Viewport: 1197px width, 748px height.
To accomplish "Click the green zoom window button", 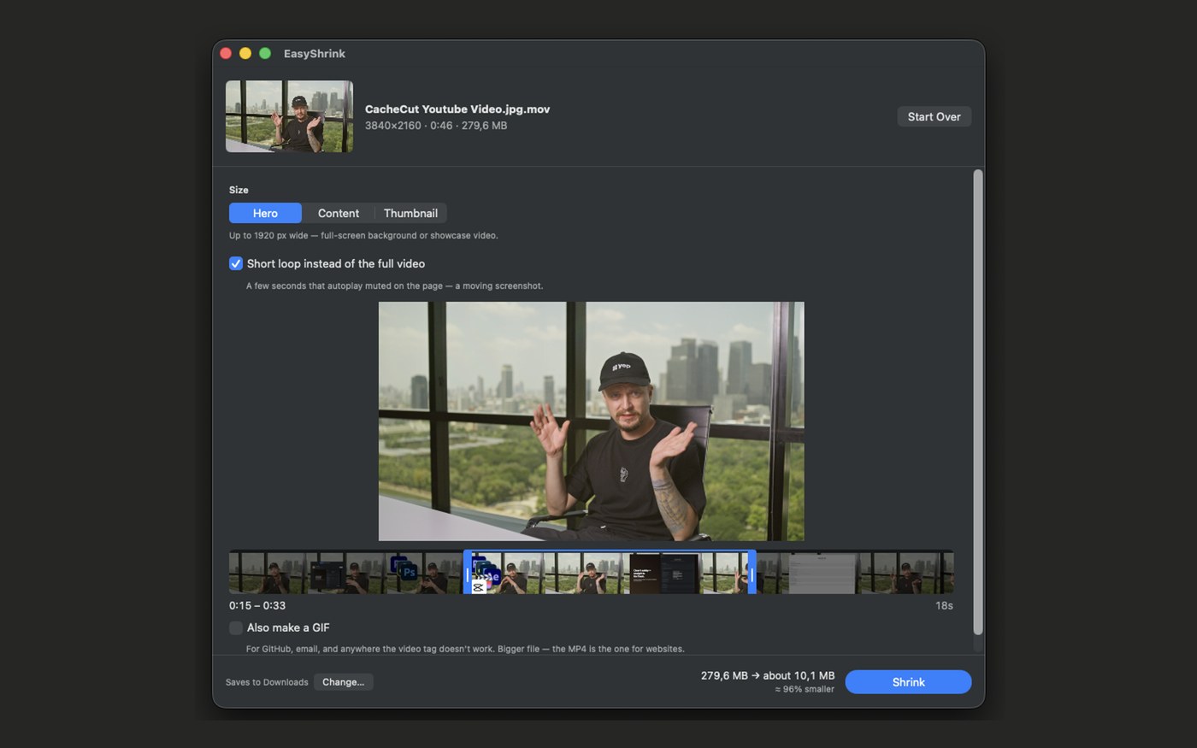I will [265, 53].
